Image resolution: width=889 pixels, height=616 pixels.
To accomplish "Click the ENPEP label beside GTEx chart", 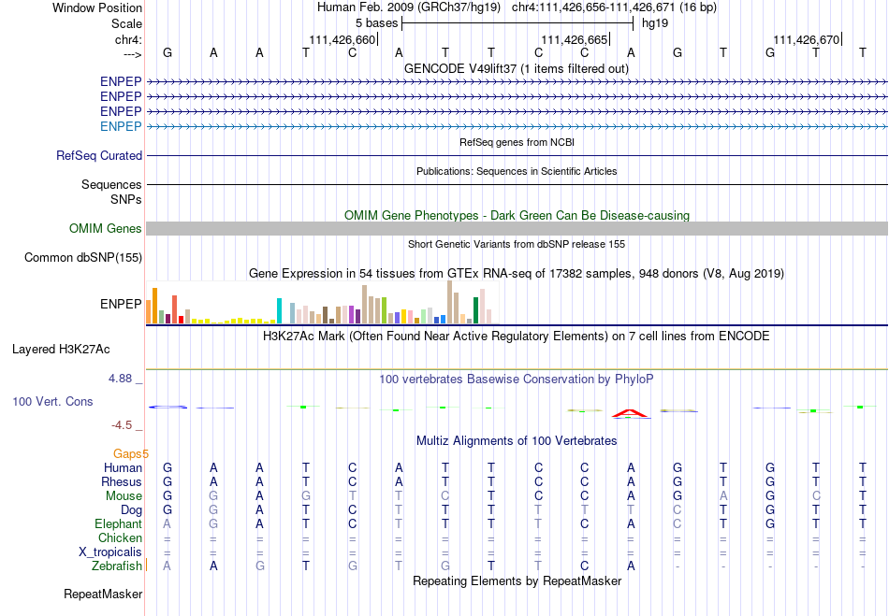I will coord(121,304).
